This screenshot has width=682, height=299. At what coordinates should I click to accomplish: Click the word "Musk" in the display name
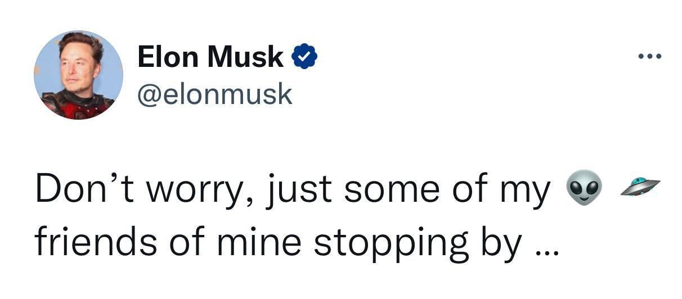pos(246,57)
